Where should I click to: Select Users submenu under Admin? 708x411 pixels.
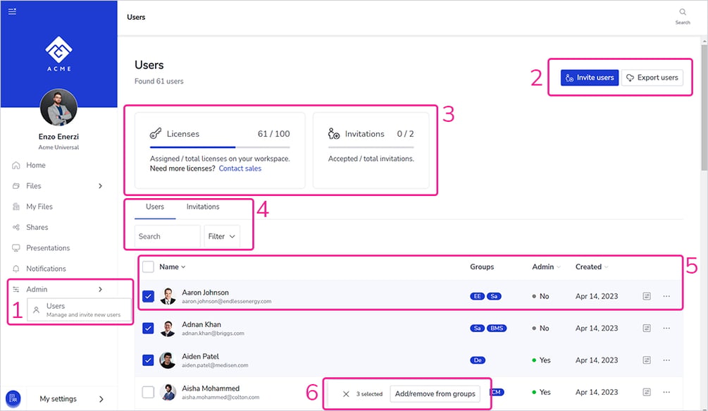pos(79,309)
